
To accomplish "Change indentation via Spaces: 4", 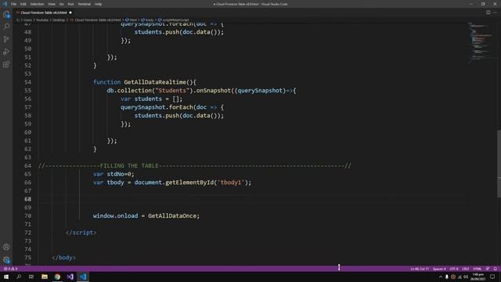I will click(439, 269).
